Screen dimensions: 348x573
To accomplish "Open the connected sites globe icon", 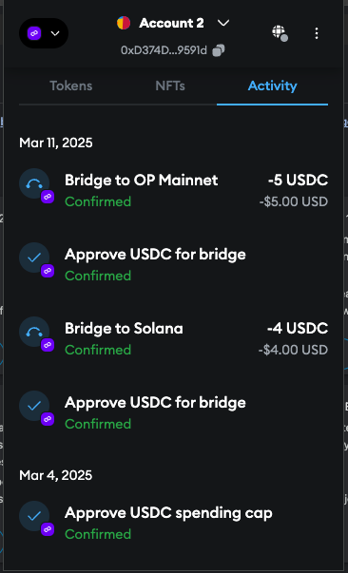I will pyautogui.click(x=280, y=33).
